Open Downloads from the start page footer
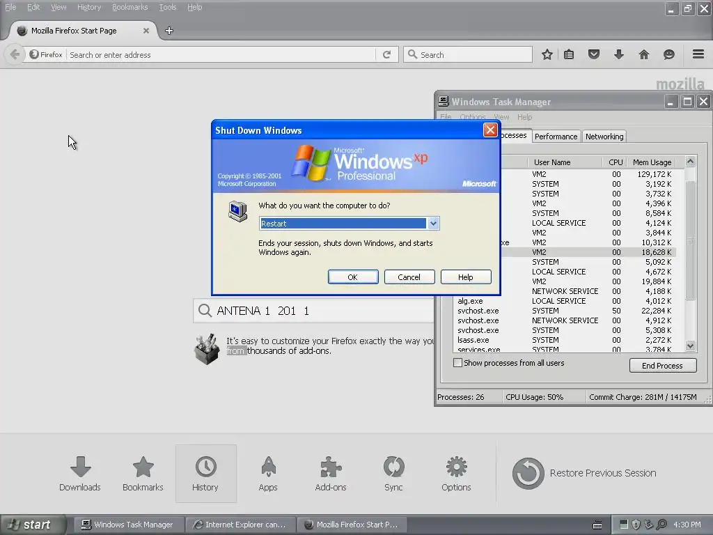713x535 pixels. (80, 474)
